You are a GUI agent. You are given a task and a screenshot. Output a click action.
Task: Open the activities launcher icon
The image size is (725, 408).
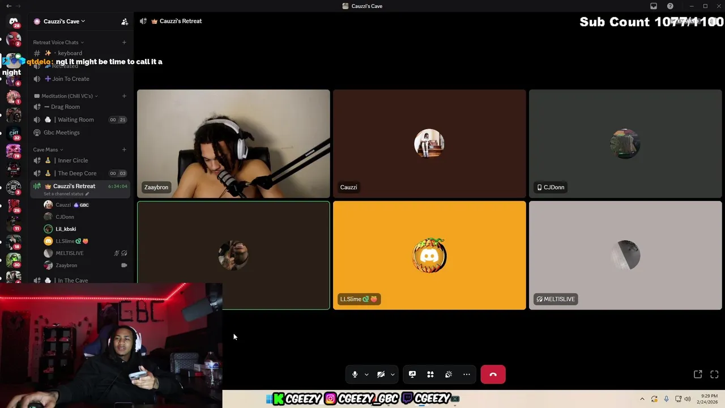point(430,375)
